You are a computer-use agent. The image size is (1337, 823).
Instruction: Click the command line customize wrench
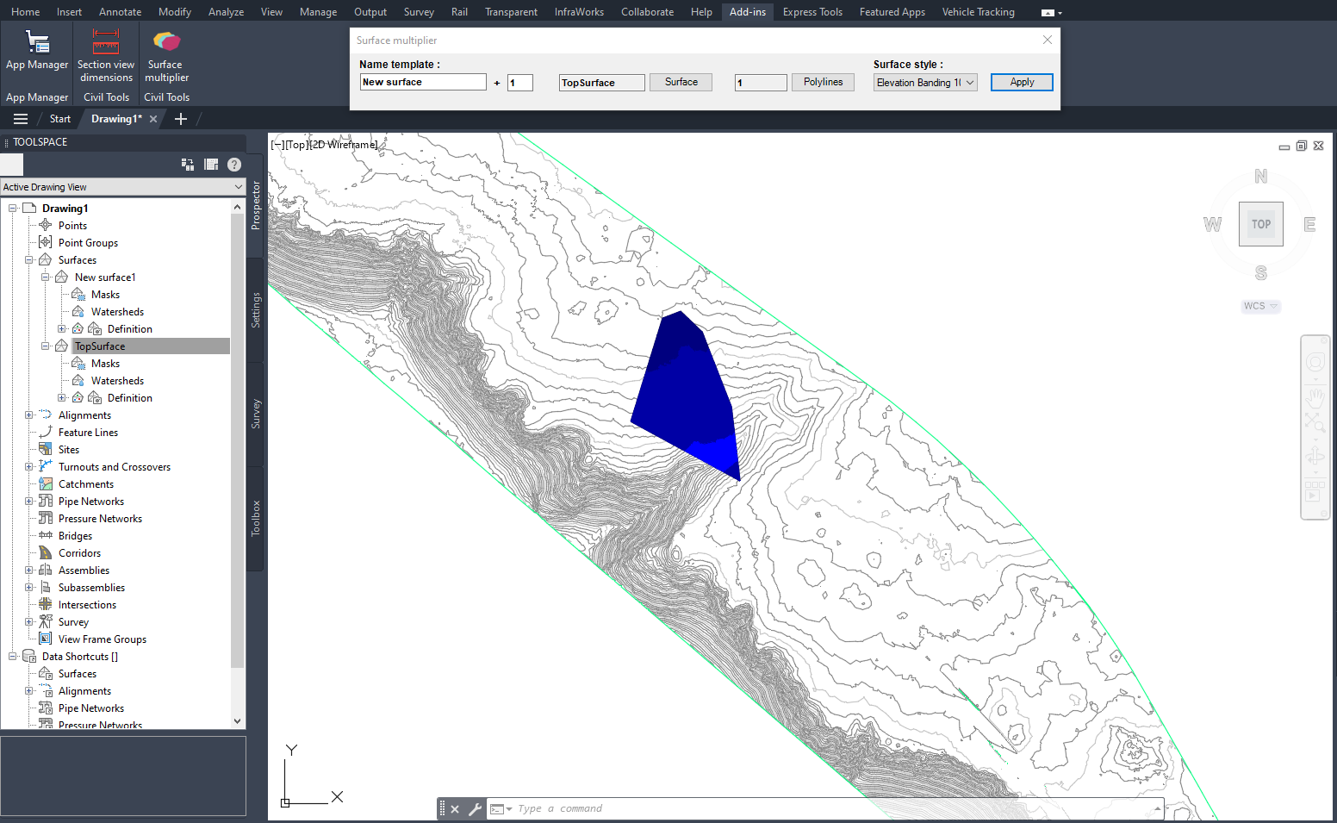coord(475,809)
